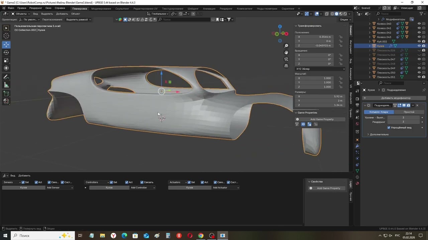Hide Кузов object in viewport

click(419, 46)
